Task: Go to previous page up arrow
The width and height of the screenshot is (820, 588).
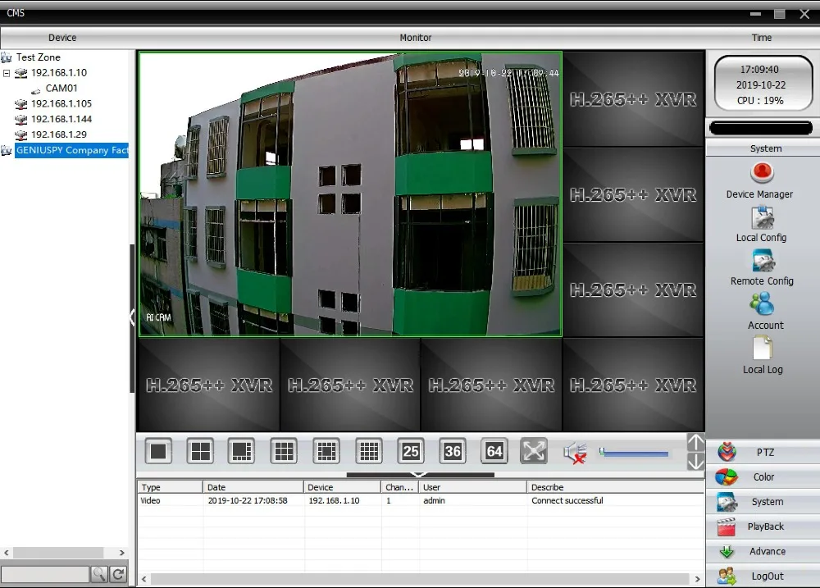Action: point(695,443)
